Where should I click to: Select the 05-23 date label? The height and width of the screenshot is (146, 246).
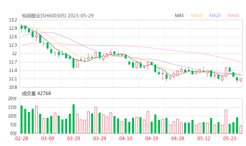(230, 138)
